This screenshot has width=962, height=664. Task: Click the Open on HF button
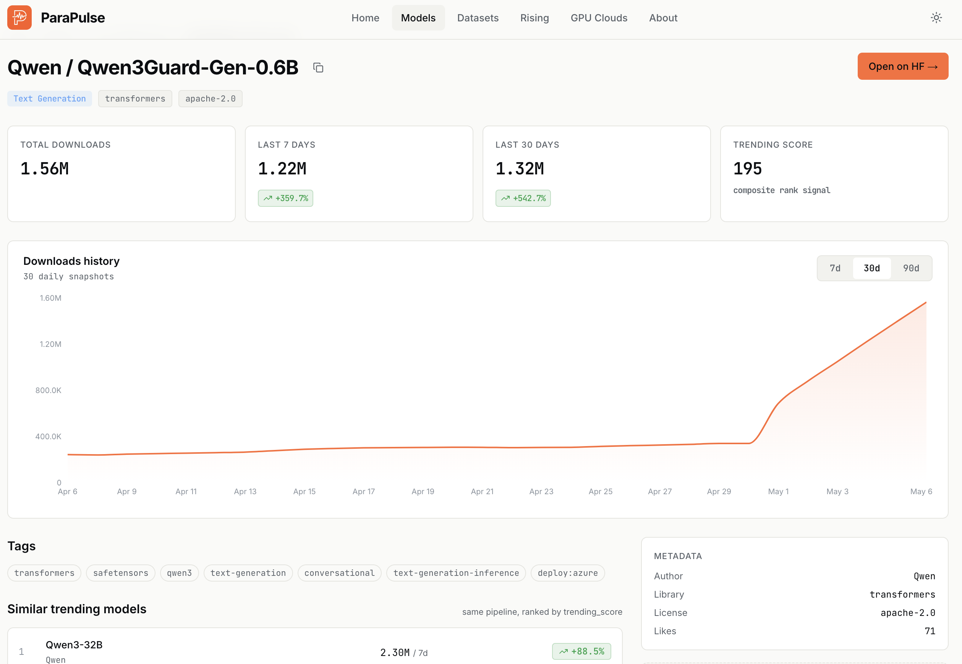[902, 66]
